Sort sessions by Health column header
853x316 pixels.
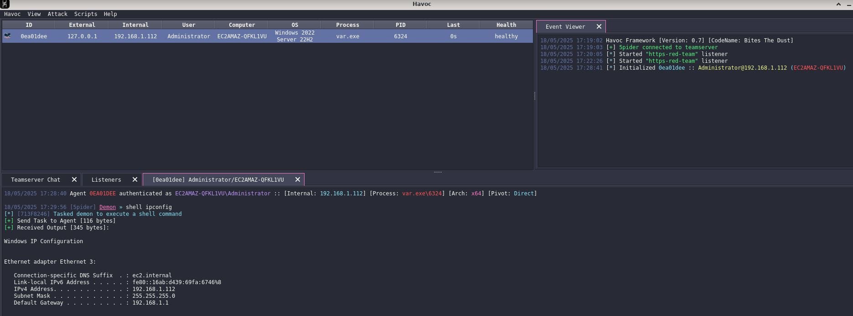coord(506,25)
